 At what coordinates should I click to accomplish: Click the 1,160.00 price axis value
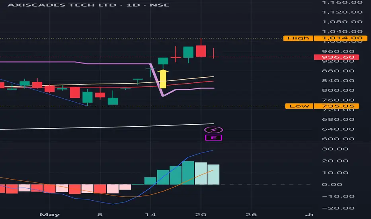342,2
